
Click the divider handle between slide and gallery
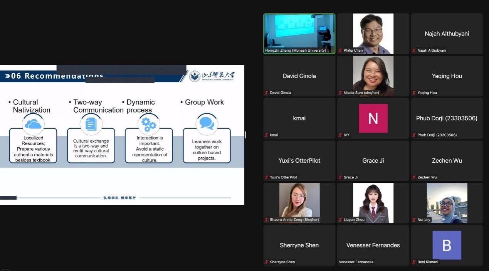245,135
